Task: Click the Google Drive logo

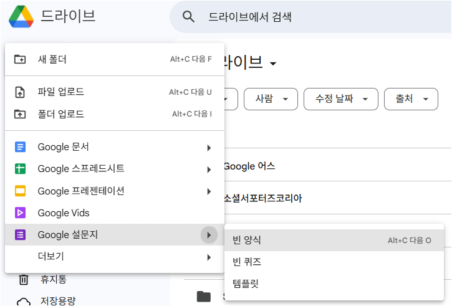Action: point(21,16)
